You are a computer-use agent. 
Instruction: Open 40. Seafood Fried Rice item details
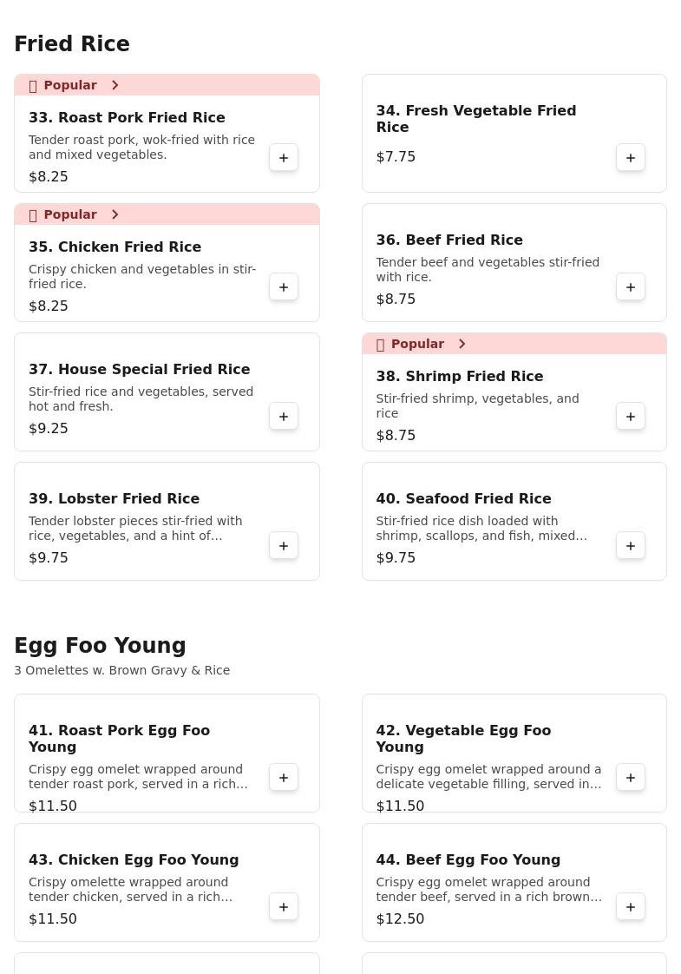pyautogui.click(x=463, y=498)
